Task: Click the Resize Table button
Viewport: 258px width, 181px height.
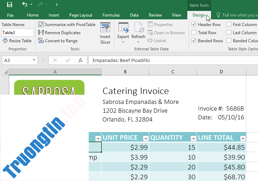Action: [17, 40]
